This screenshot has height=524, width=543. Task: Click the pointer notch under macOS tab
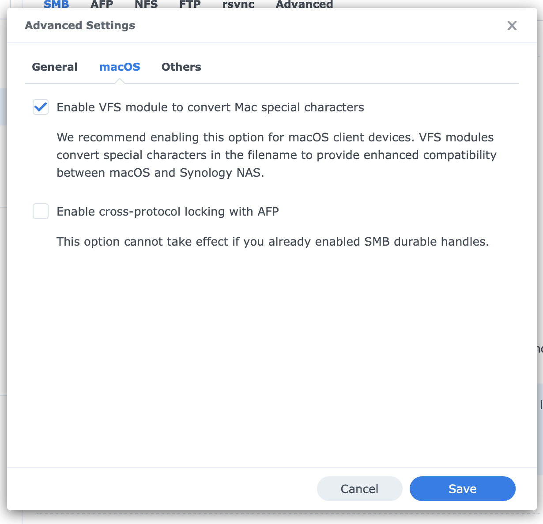[119, 81]
